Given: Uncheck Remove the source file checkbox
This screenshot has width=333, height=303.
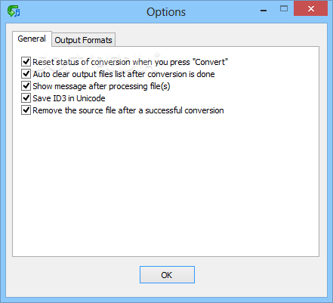Looking at the screenshot, I should click(x=26, y=110).
